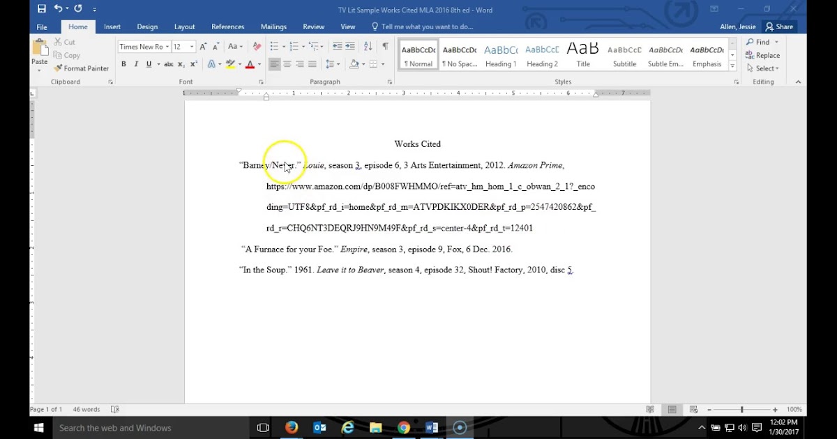This screenshot has width=837, height=439.
Task: Open the font size dropdown showing 12
Action: tap(192, 47)
